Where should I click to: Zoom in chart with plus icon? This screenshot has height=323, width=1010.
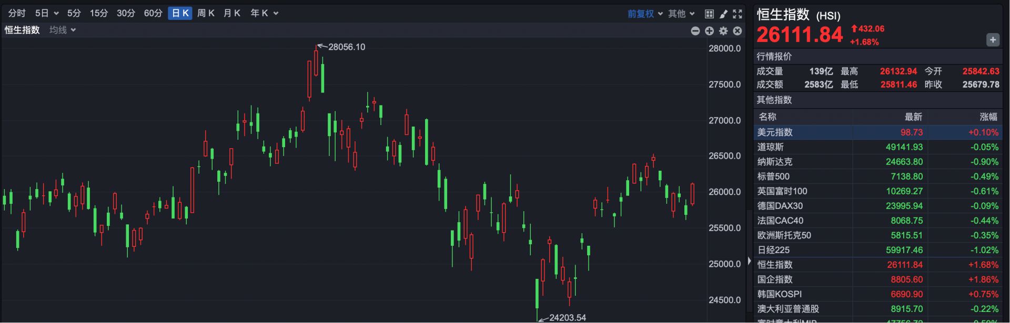click(709, 31)
